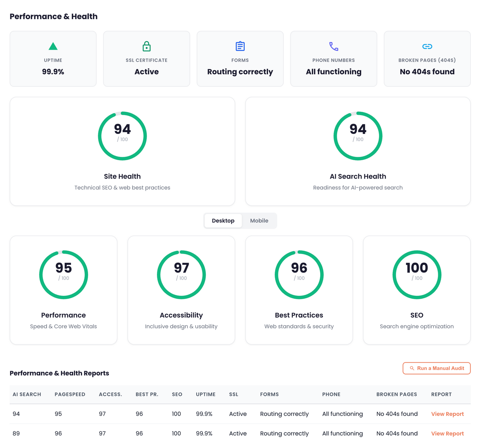The image size is (480, 443).
Task: Click the SEO column header
Action: point(177,394)
